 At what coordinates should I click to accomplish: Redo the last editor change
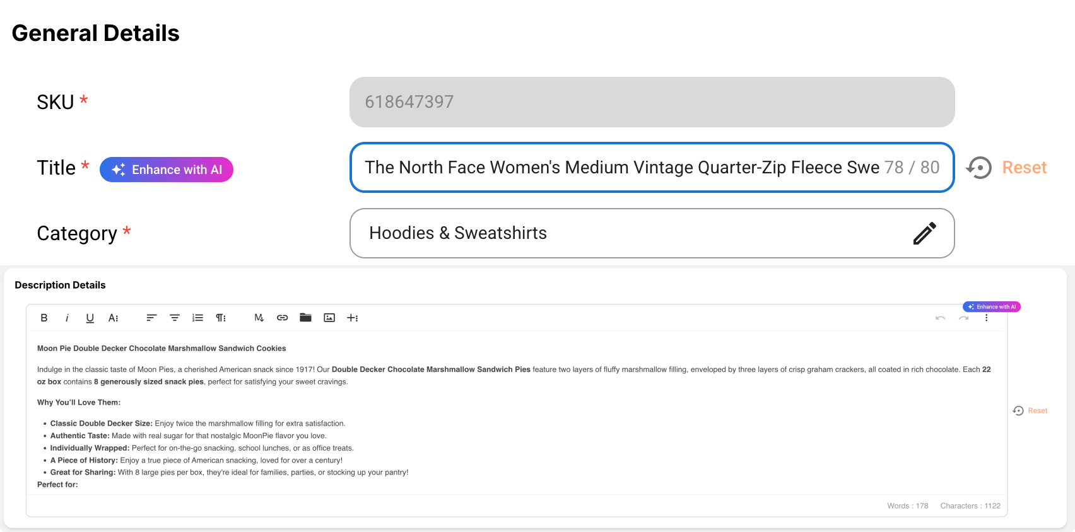click(964, 318)
